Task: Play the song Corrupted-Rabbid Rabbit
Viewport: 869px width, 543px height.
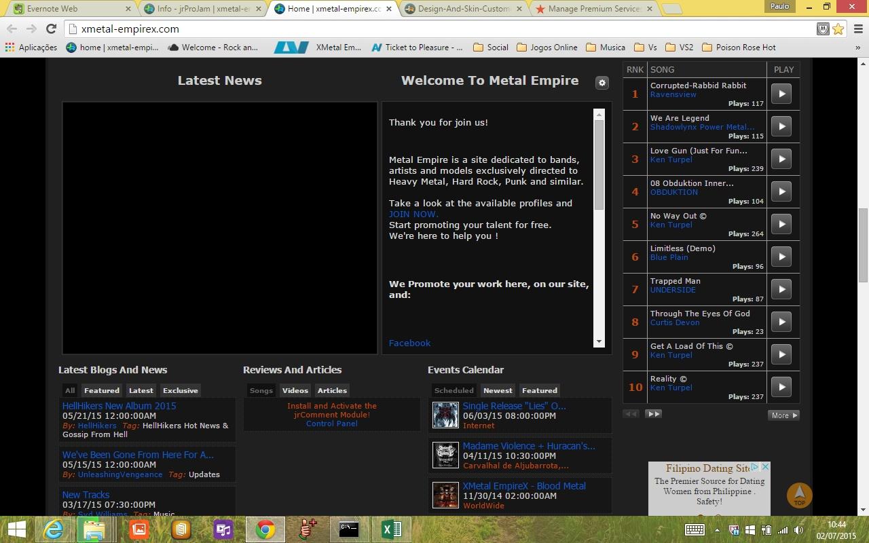Action: tap(781, 94)
